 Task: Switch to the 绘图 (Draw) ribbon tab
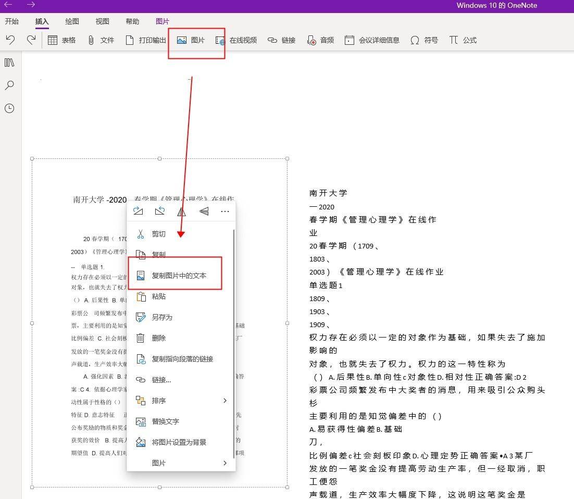pos(71,21)
